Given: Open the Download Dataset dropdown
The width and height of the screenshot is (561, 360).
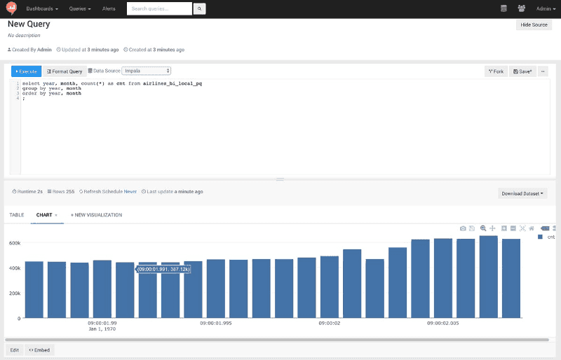Looking at the screenshot, I should pyautogui.click(x=522, y=193).
